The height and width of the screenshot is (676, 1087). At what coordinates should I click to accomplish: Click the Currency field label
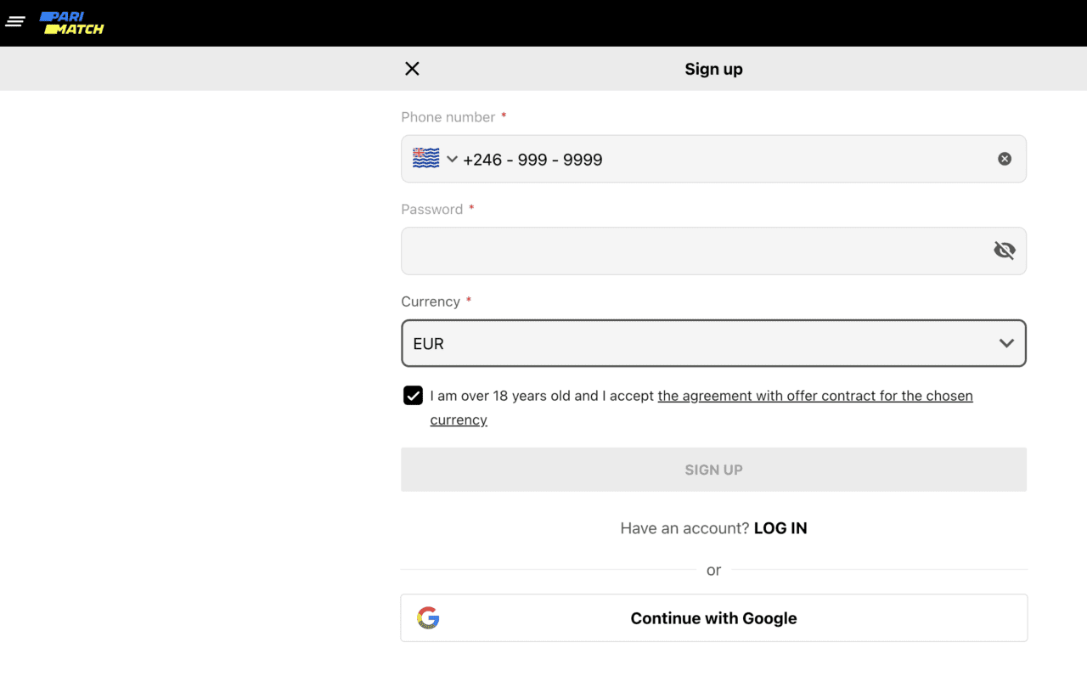coord(430,301)
